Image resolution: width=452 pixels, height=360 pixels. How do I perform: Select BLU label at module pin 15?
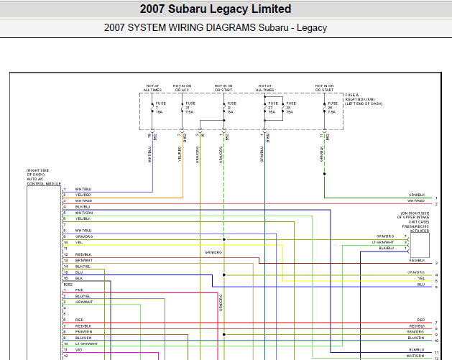[x=79, y=272]
